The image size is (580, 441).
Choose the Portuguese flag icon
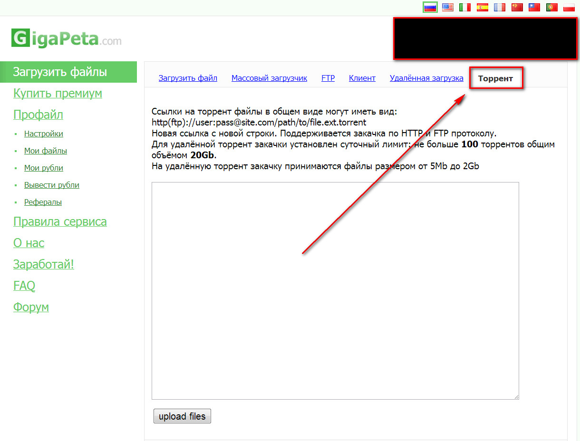tap(551, 7)
